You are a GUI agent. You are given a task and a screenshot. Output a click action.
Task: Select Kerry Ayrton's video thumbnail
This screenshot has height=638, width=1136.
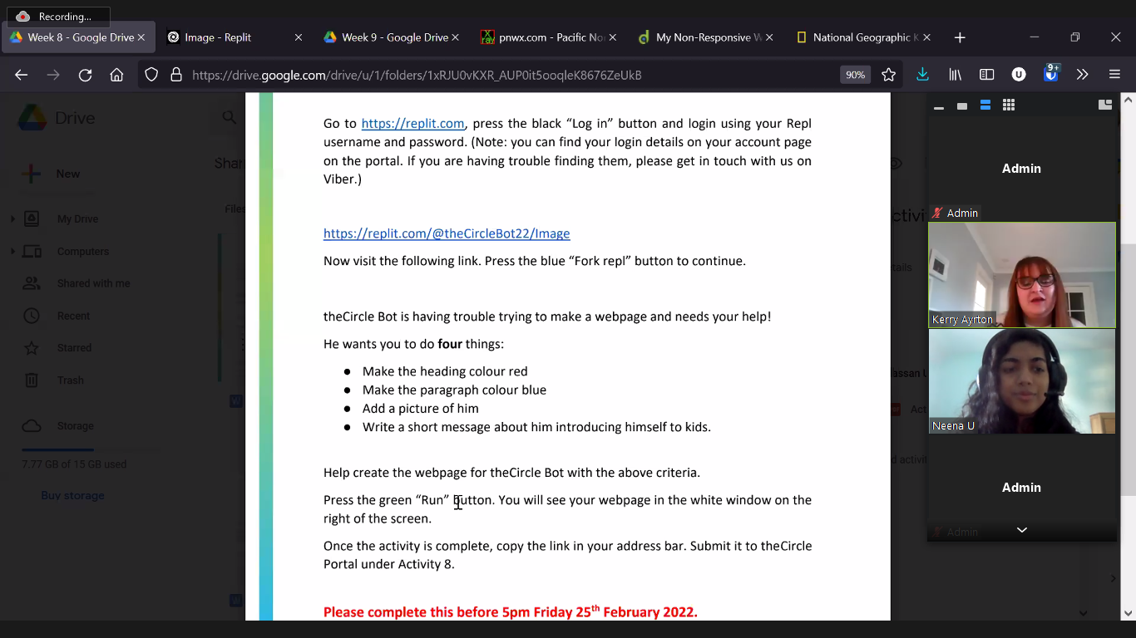tap(1022, 275)
